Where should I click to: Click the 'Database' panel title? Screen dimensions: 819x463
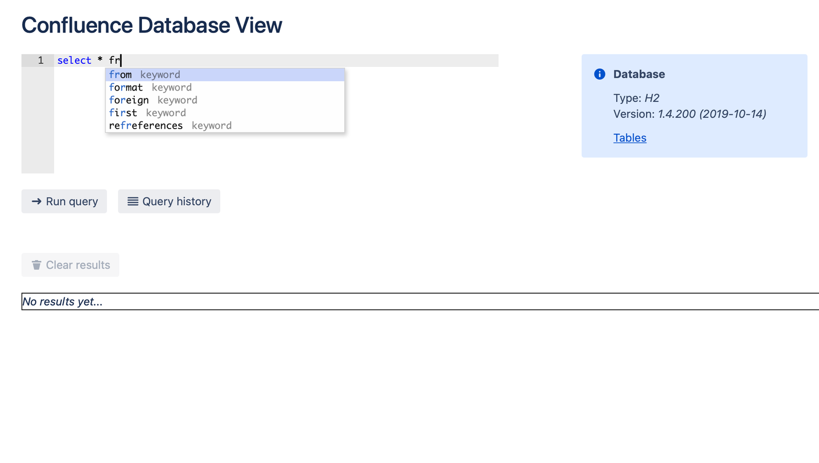pos(639,74)
